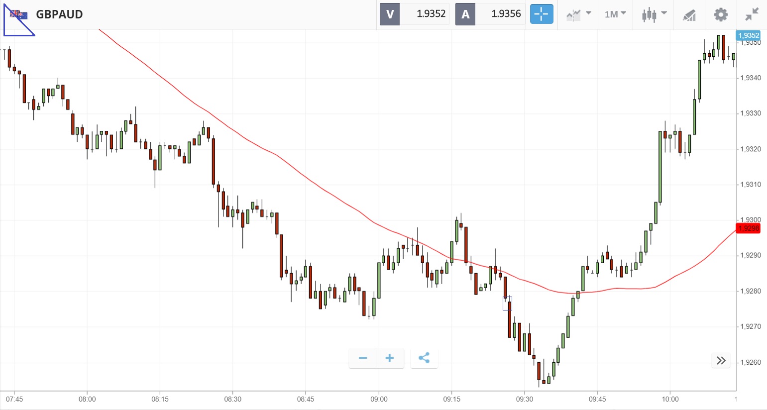Expand the candlestick chart type menu
767x410 pixels.
point(654,14)
